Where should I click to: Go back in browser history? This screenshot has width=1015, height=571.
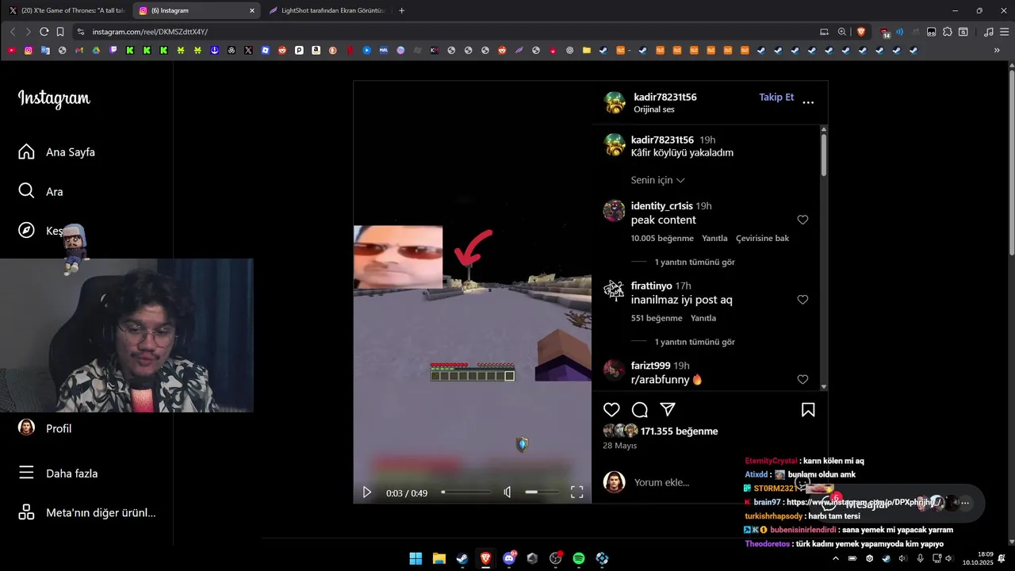12,32
